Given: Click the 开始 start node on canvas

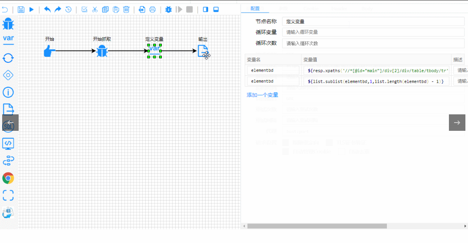Looking at the screenshot, I should click(x=49, y=51).
